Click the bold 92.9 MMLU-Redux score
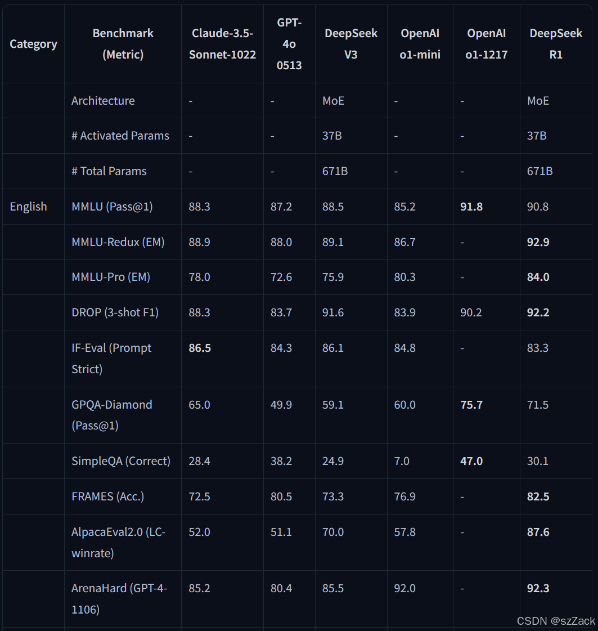This screenshot has width=598, height=631. click(538, 242)
